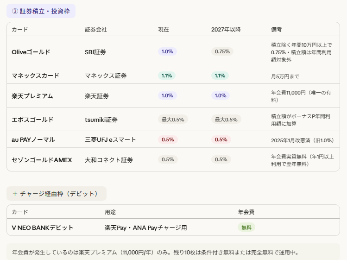Screen dimensions: 347x260
Task: Click the tsumiki証券 cell
Action: (101, 120)
